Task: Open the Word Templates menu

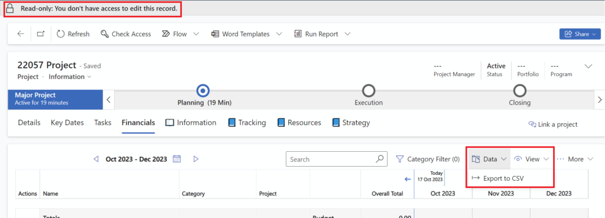Action: 246,34
